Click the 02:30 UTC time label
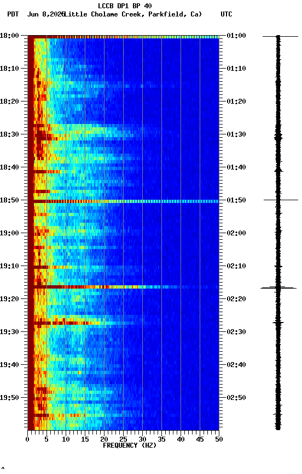 [236, 332]
